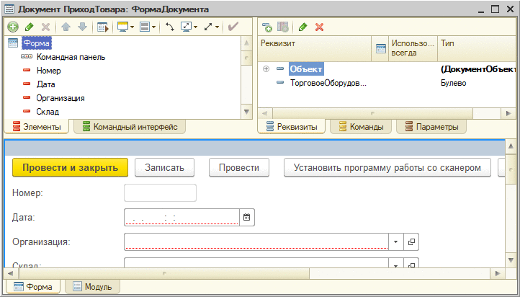Open the form element settings window icon
Screen dimensions: 520x297
[103, 27]
